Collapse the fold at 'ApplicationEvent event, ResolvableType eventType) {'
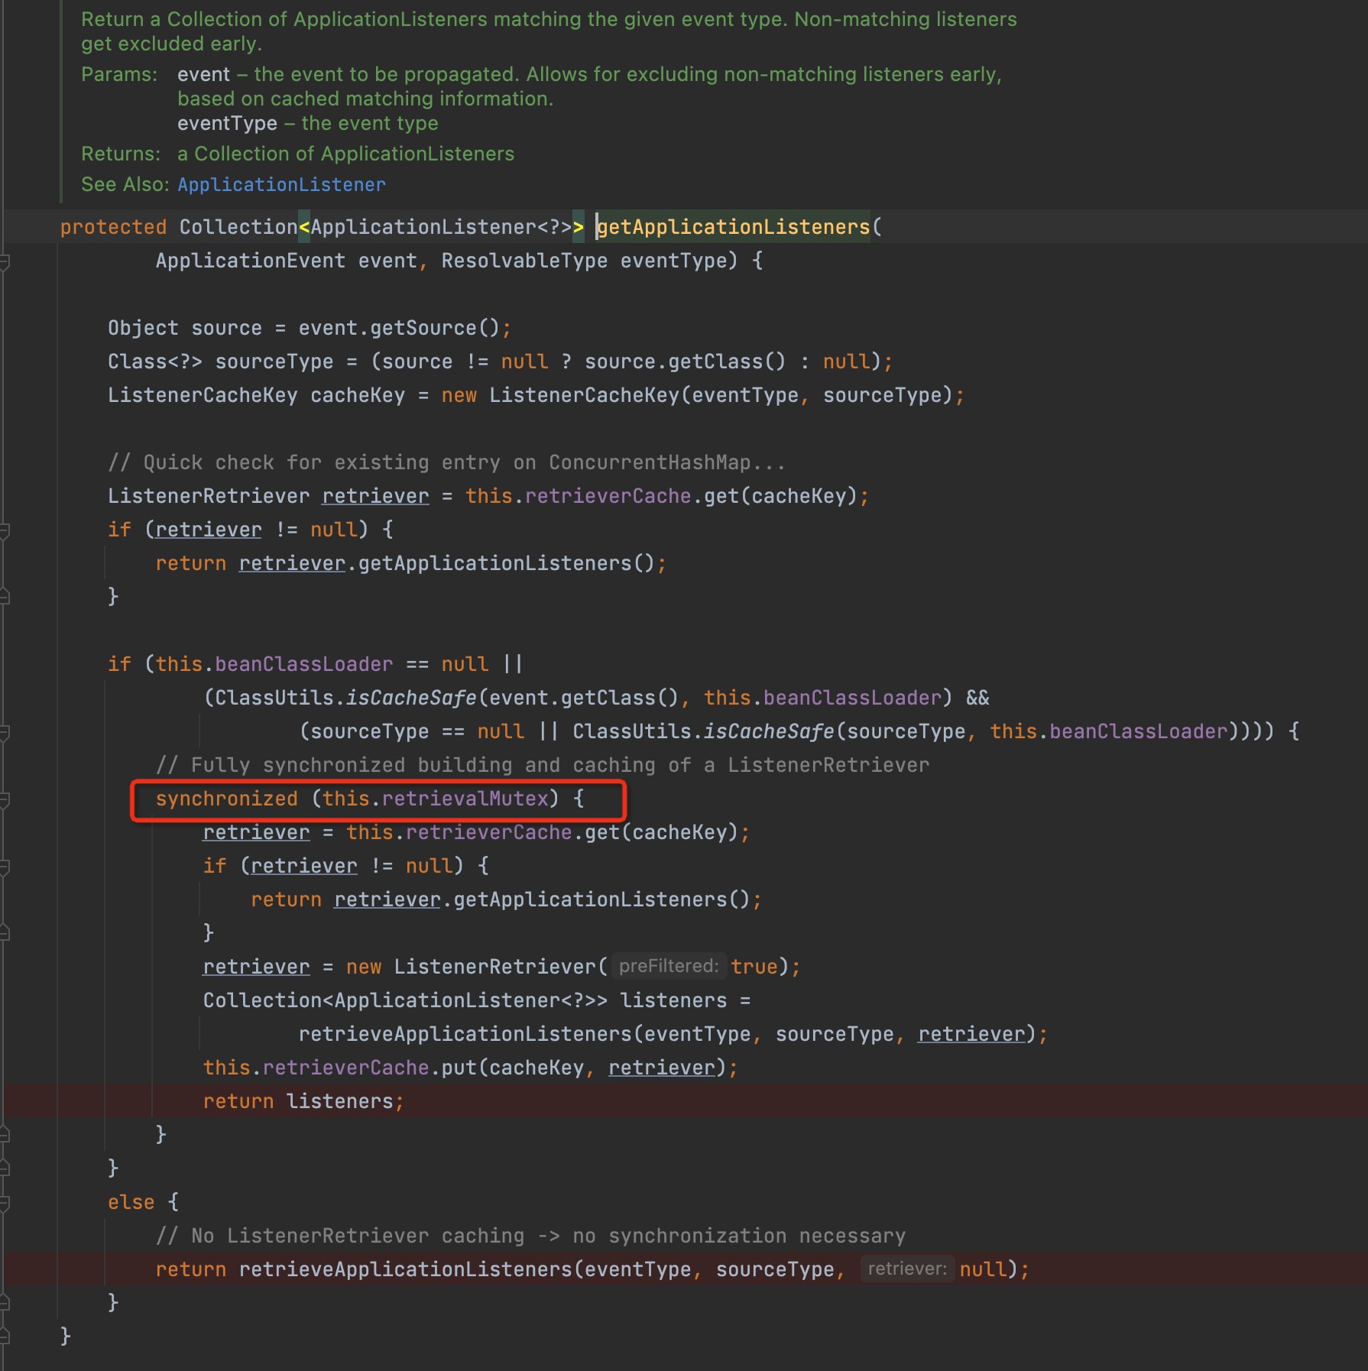Viewport: 1368px width, 1371px height. (x=4, y=261)
